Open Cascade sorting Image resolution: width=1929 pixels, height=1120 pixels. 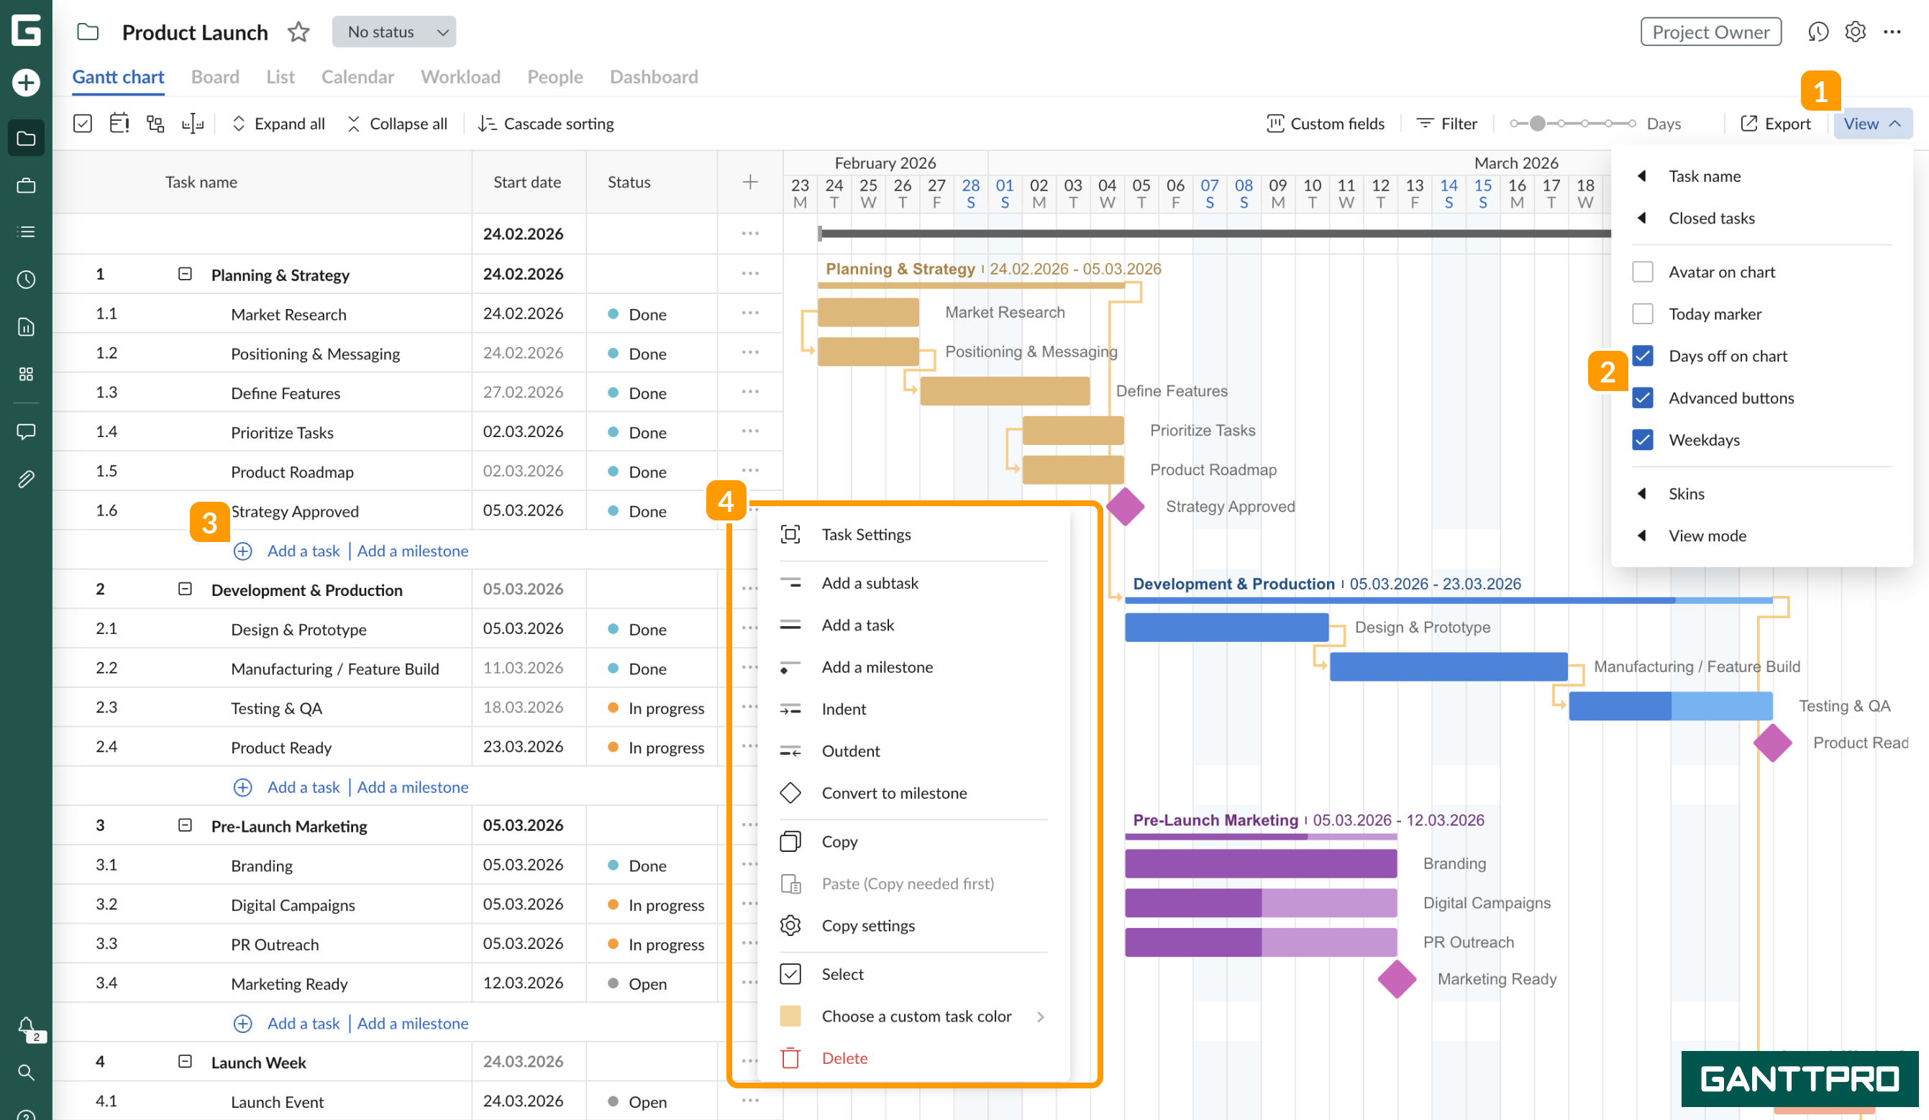pyautogui.click(x=545, y=123)
